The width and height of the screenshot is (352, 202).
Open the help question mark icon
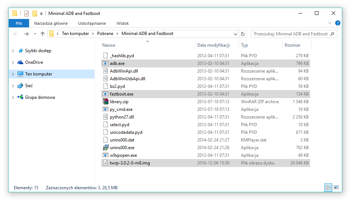[x=338, y=23]
